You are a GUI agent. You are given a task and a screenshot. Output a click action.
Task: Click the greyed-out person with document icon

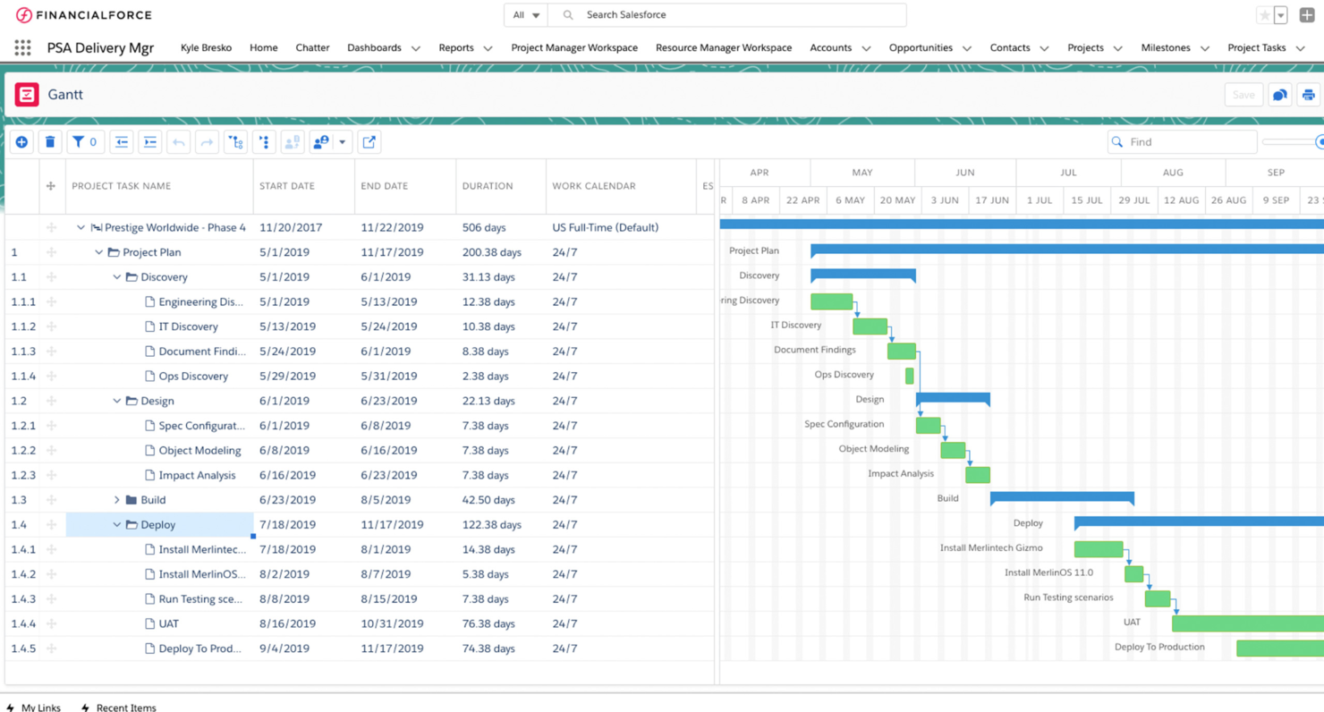[x=293, y=141]
